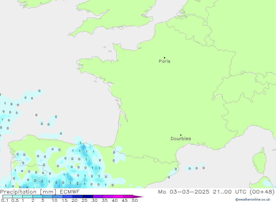Click the 0.5–1 mm legend color swatch
Viewport: 276px width, 202px height.
tap(18, 196)
